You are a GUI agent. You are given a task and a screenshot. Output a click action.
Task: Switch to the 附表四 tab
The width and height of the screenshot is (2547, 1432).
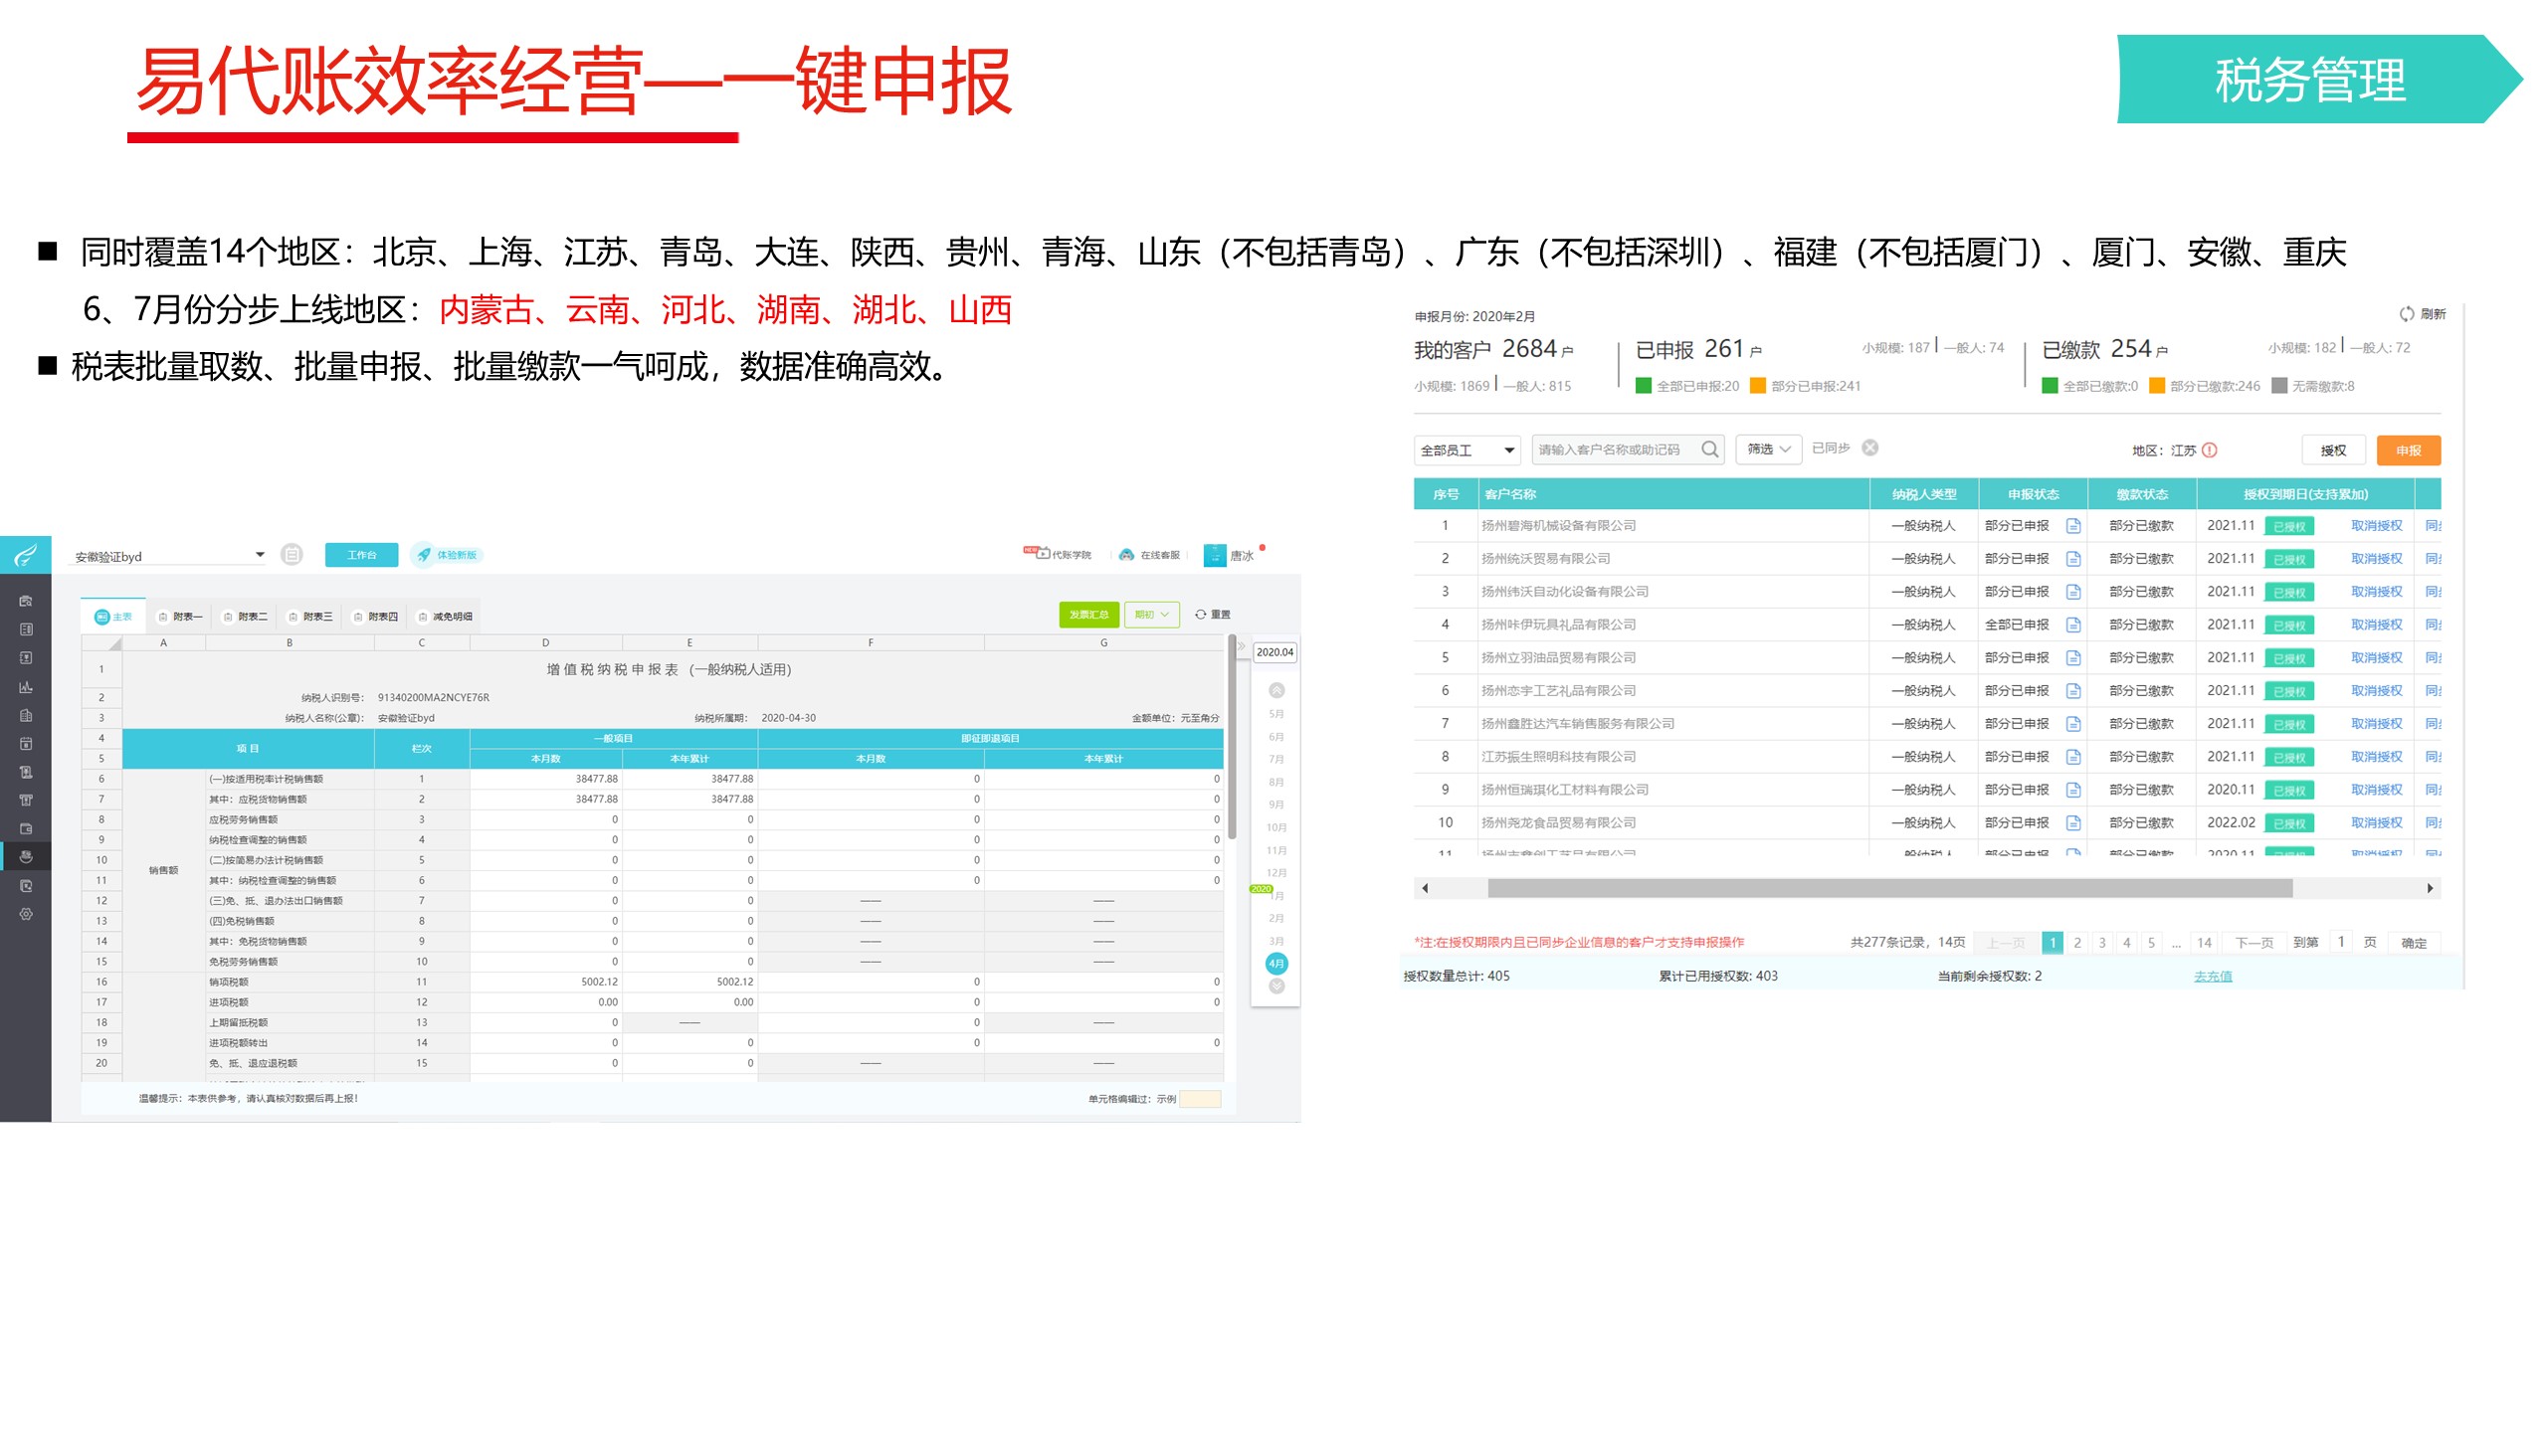point(376,617)
